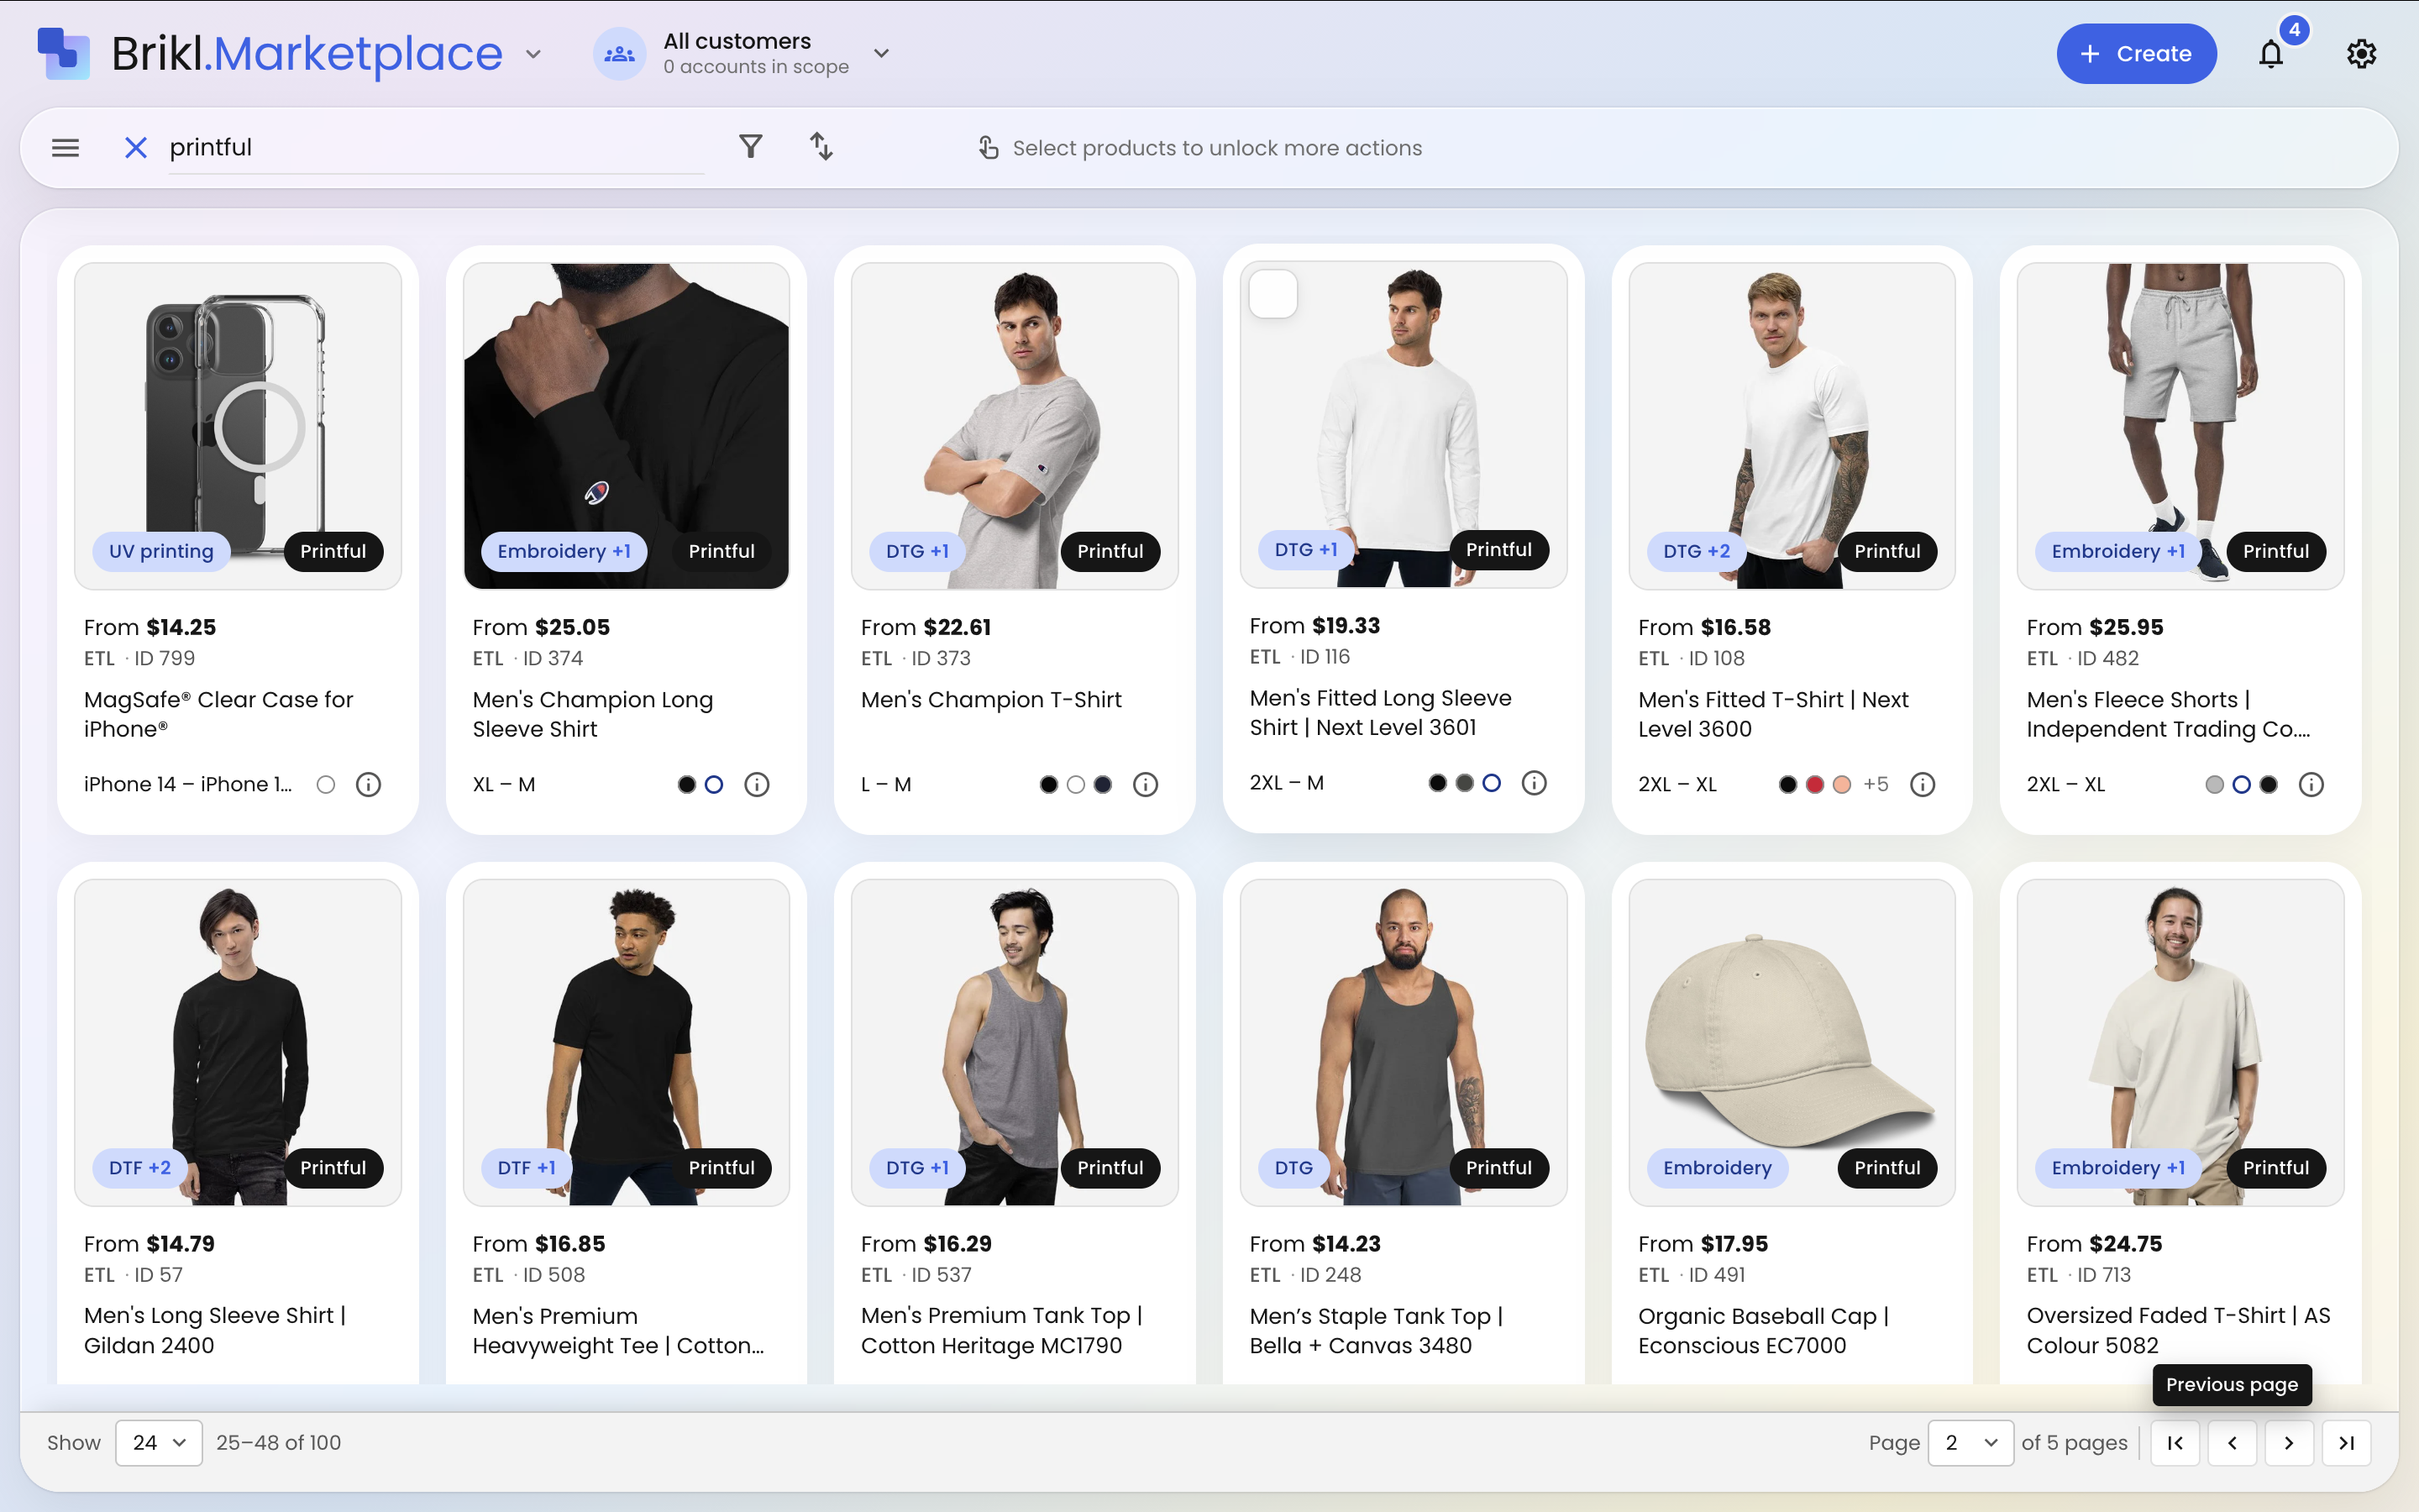Click the Brikl logo icon
The image size is (2419, 1512).
[64, 53]
